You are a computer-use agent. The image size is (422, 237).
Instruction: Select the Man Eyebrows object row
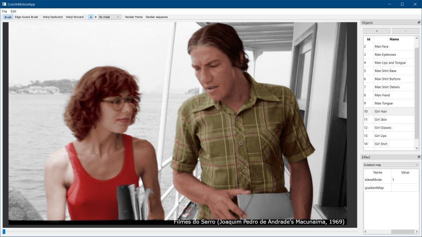tap(389, 54)
